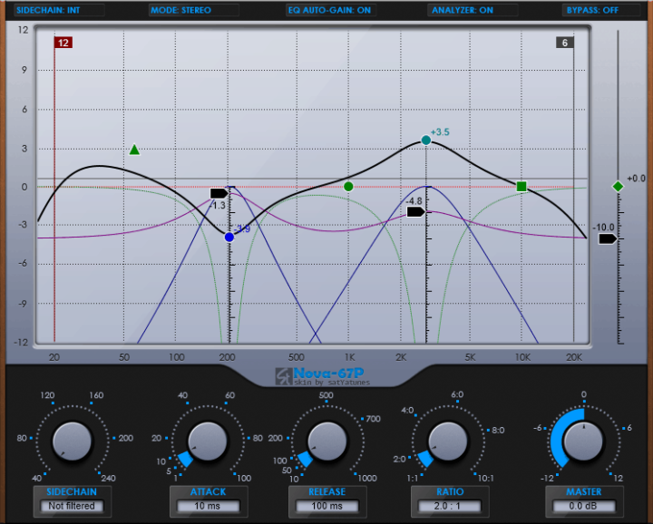Click the RATIO knob
653x524 pixels.
449,442
